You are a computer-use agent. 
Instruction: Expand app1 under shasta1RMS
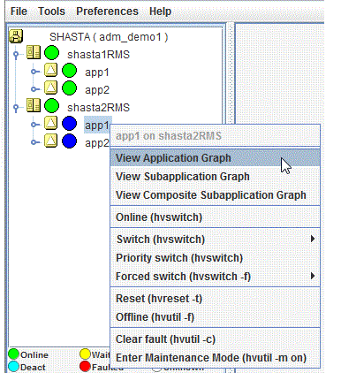34,72
